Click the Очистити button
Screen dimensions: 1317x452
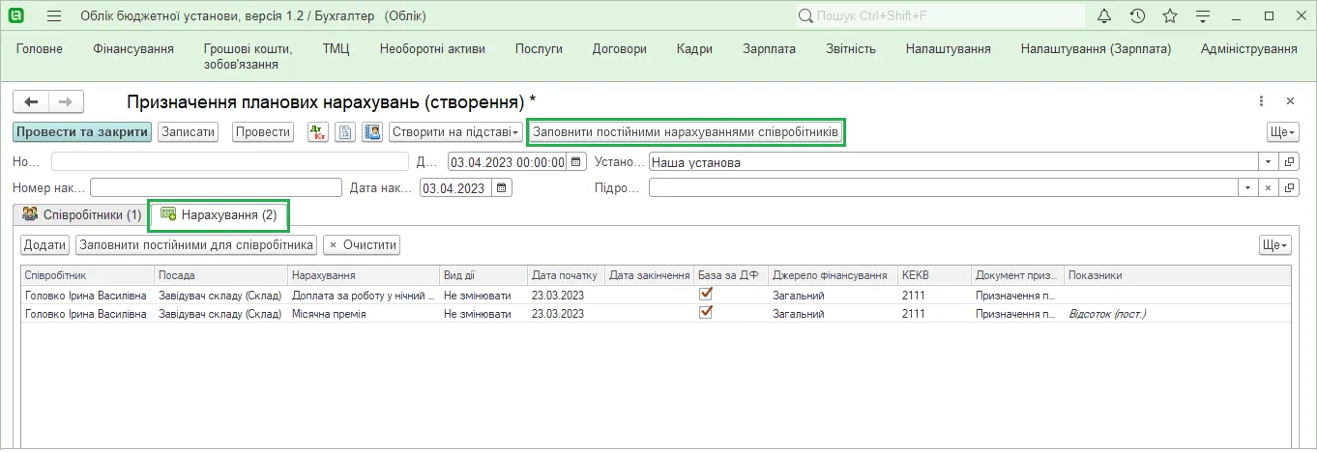[x=362, y=245]
